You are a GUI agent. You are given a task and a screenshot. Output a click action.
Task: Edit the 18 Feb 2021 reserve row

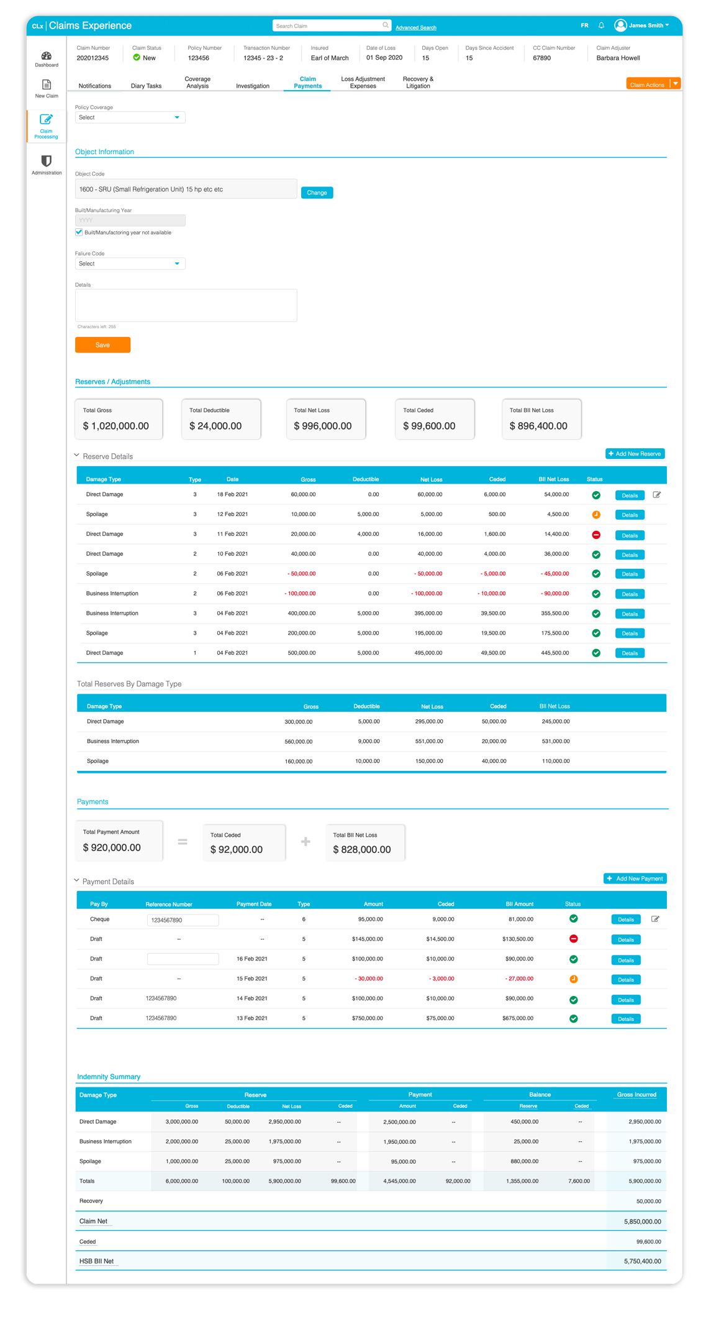(x=657, y=495)
